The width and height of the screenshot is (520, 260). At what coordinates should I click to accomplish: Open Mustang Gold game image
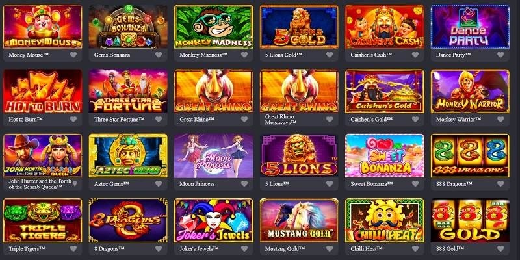click(299, 220)
